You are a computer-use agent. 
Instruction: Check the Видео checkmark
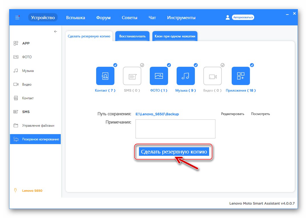pos(223,65)
